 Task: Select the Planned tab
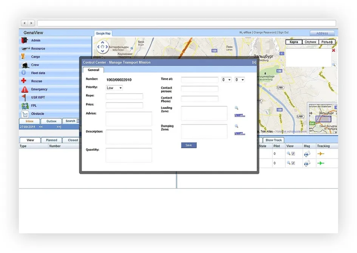[51, 140]
